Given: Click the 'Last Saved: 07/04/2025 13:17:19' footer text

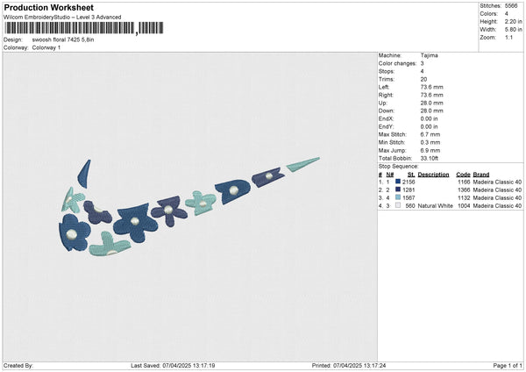Looking at the screenshot, I should (173, 366).
